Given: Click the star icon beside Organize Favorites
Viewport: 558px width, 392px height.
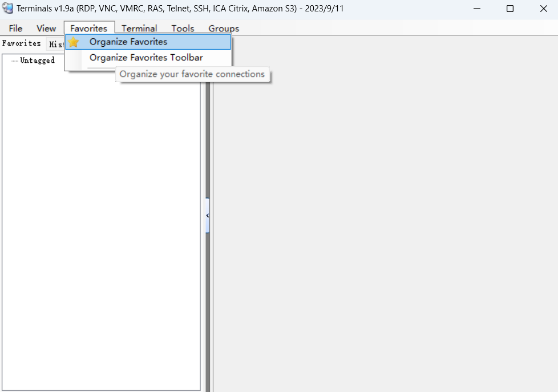Looking at the screenshot, I should pos(74,42).
